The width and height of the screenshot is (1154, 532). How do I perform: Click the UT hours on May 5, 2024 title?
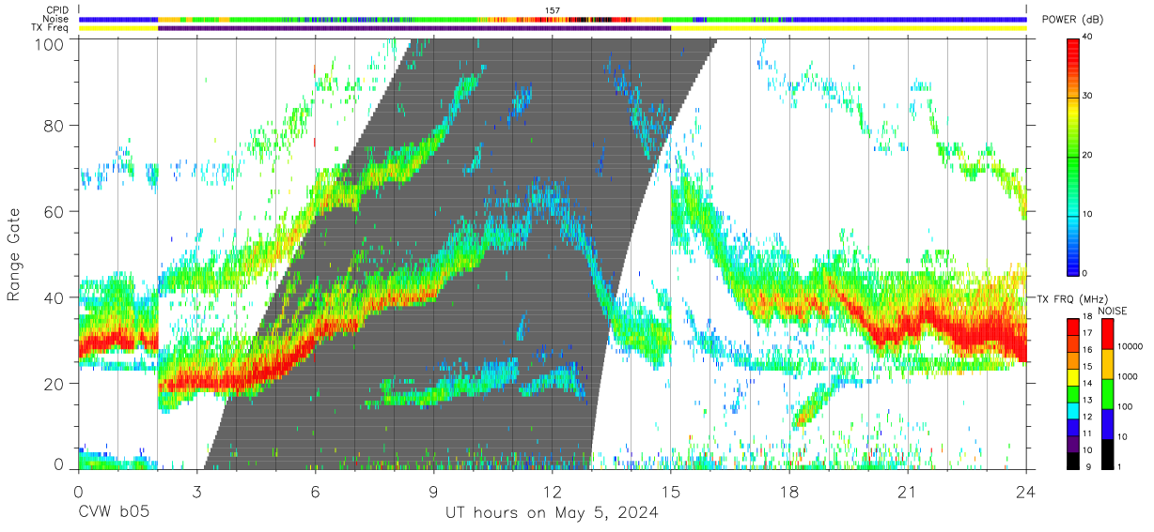[552, 513]
